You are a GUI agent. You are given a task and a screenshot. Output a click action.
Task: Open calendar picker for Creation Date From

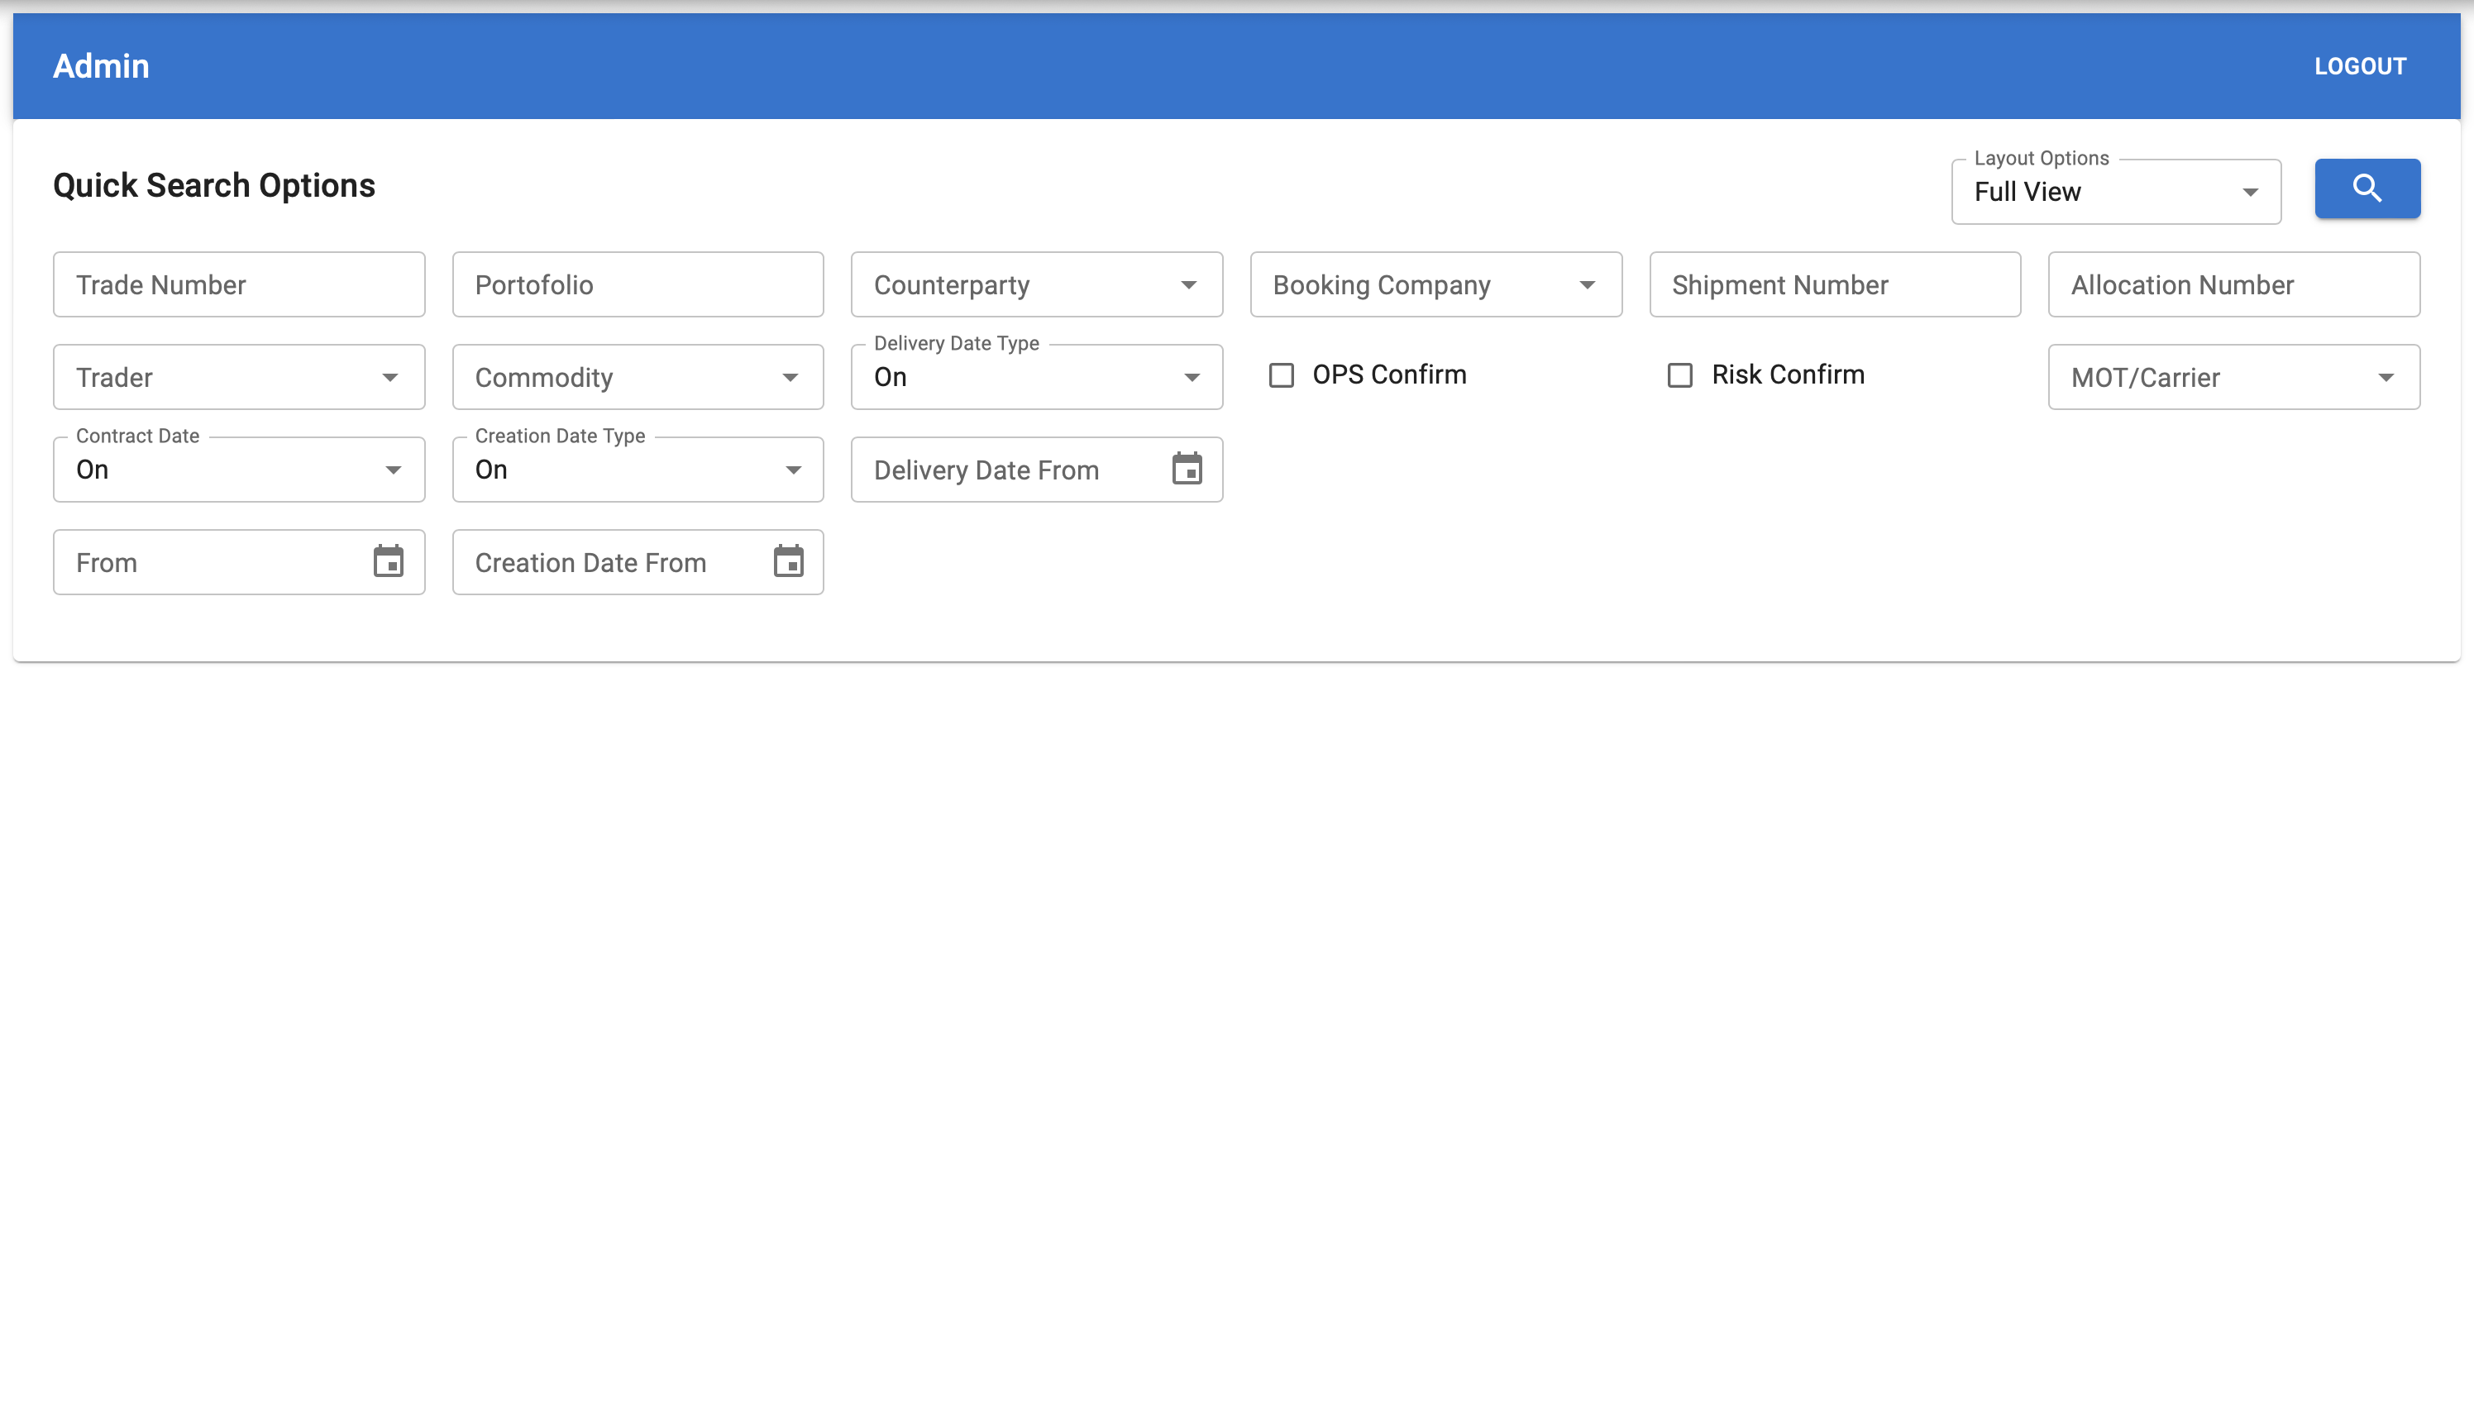[789, 561]
